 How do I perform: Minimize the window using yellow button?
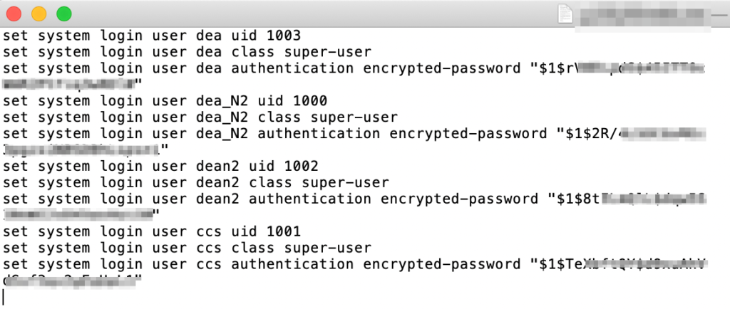coord(39,14)
